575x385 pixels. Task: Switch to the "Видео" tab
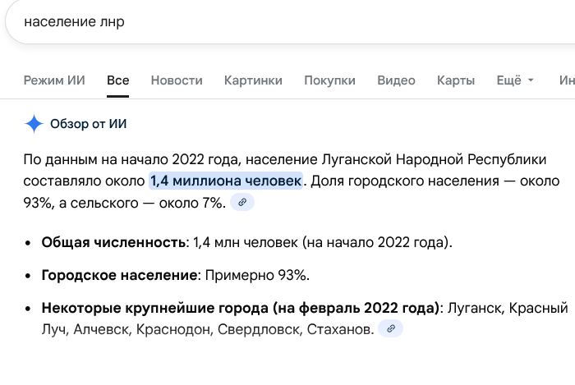[x=396, y=80]
